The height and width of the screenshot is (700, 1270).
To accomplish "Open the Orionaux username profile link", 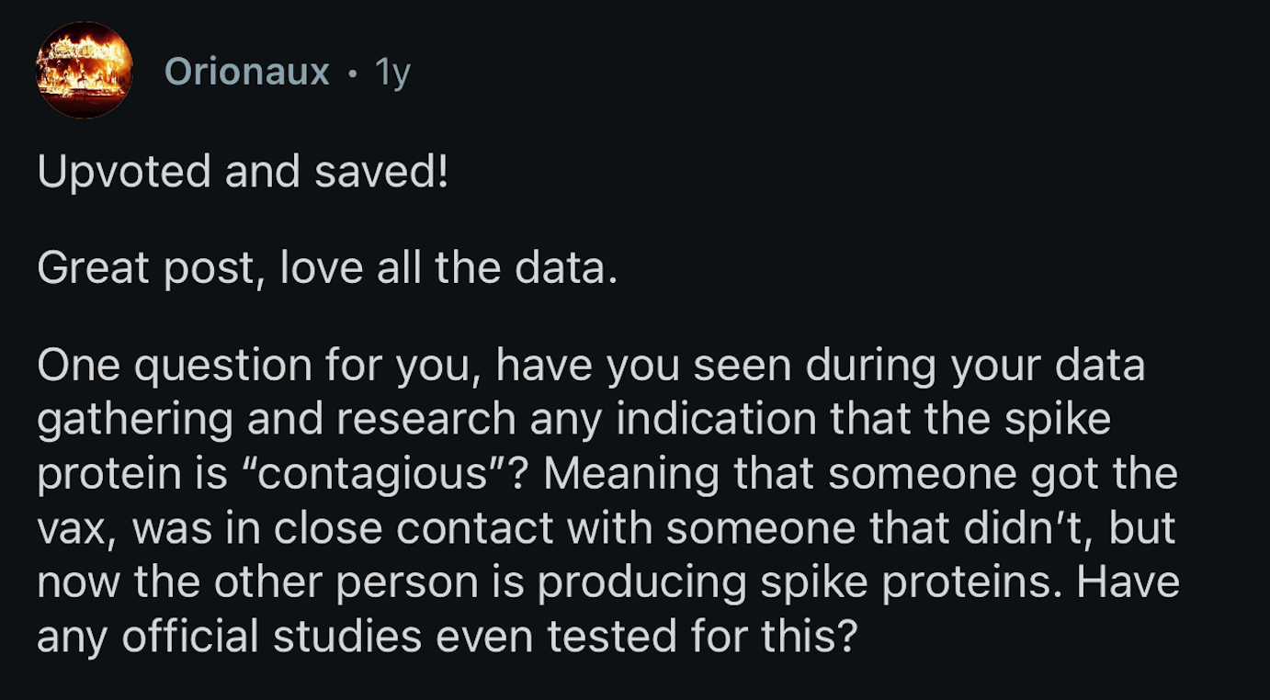I will tap(247, 72).
